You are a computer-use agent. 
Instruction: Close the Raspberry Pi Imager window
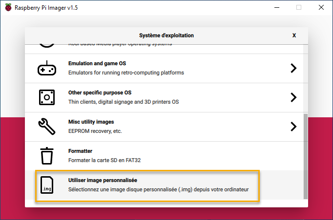[x=321, y=7]
